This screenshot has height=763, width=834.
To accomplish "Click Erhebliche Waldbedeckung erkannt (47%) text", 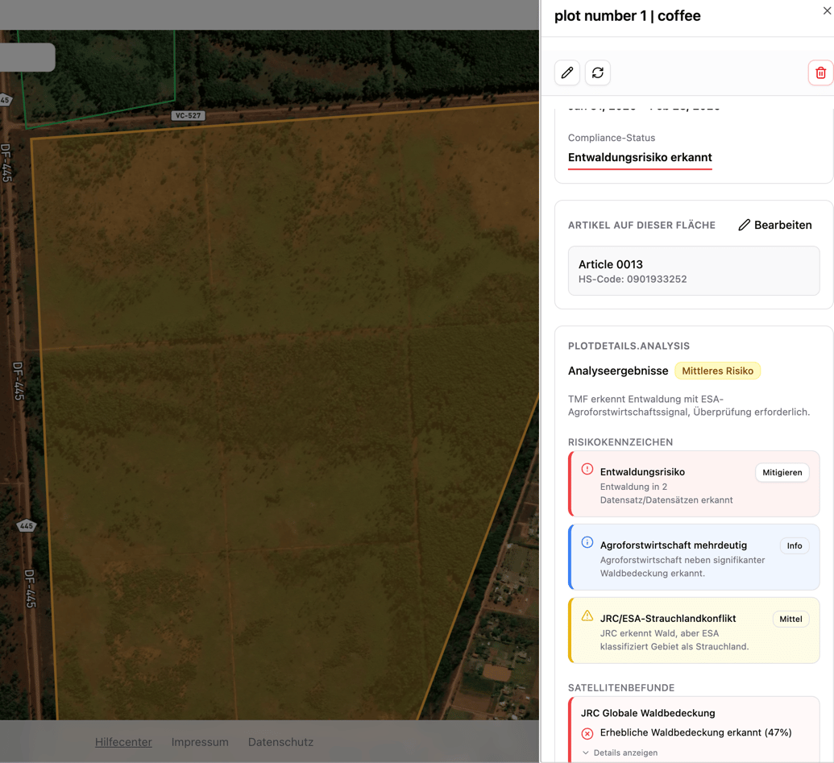I will coord(695,732).
